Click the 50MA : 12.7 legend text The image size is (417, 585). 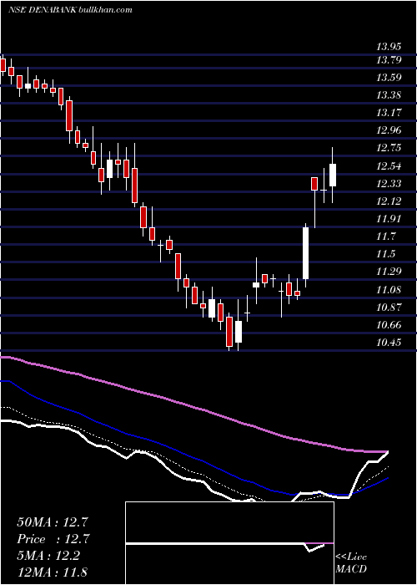pos(53,522)
